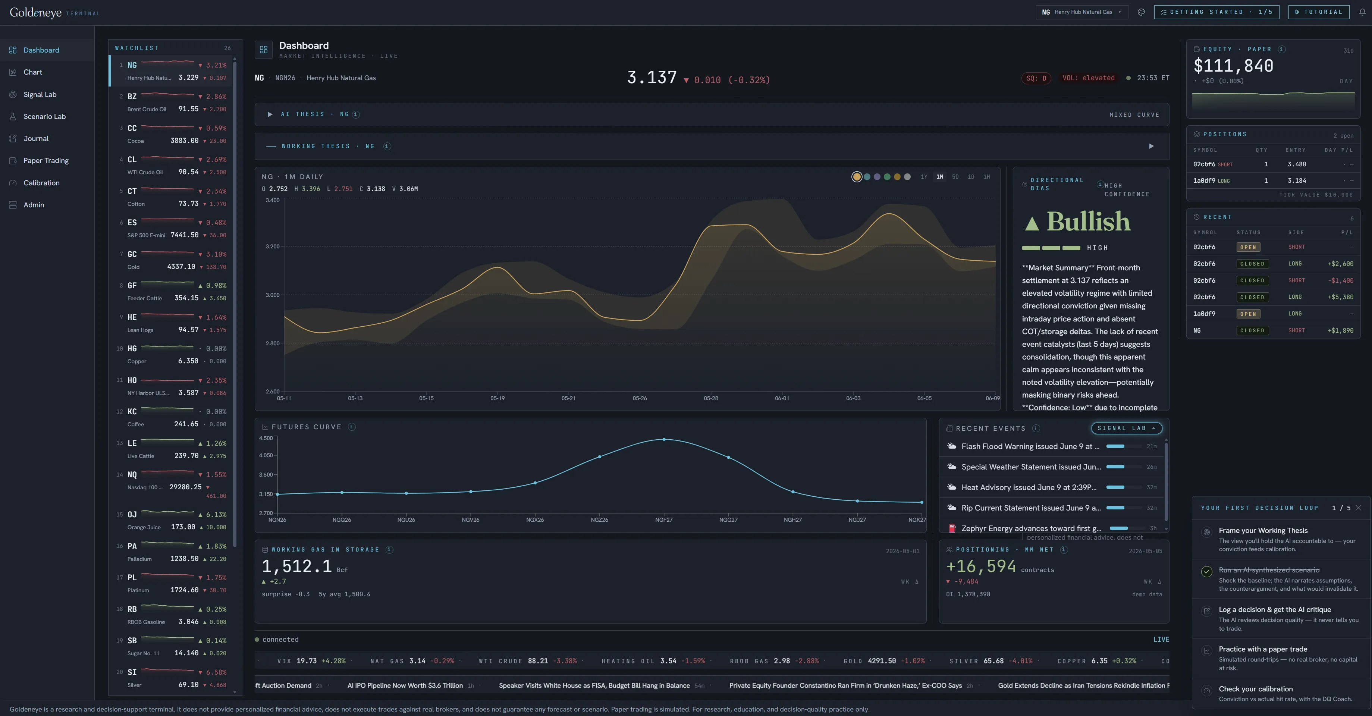
Task: Select the 1D chart range
Action: point(971,177)
